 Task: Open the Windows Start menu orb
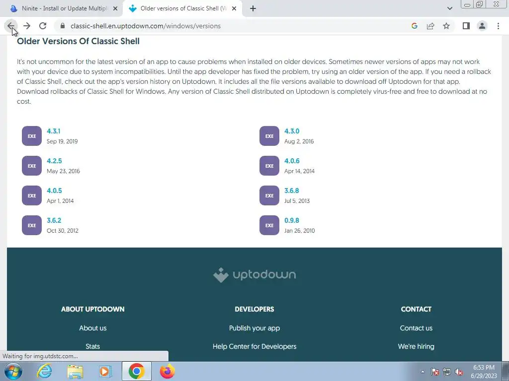[x=13, y=371]
